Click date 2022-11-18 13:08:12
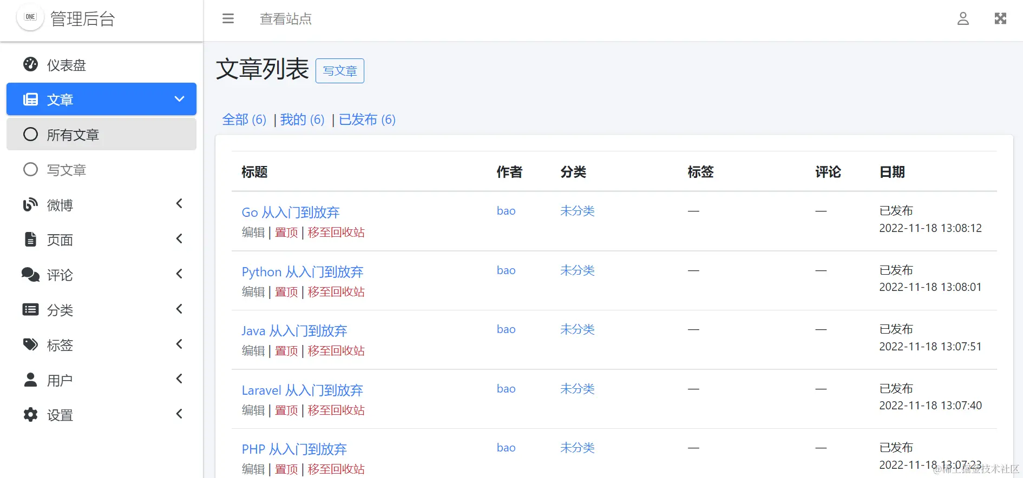 [x=930, y=228]
